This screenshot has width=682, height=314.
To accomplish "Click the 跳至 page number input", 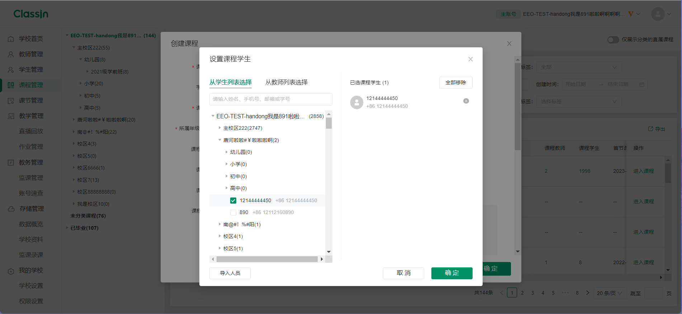I will pos(653,293).
